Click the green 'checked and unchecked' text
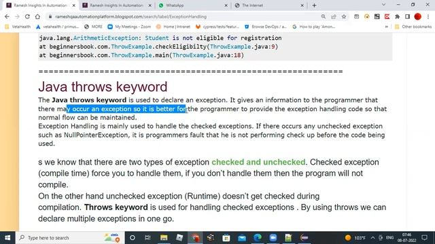This screenshot has width=435, height=244. pos(258,162)
